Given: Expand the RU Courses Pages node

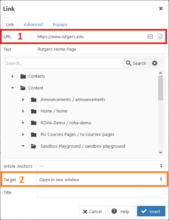Looking at the screenshot, I should 23,134.
